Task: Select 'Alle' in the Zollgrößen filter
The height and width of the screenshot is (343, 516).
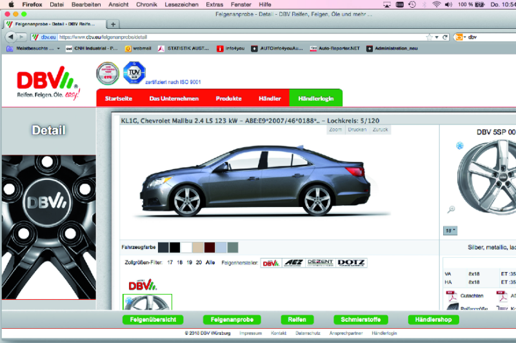Action: (210, 262)
